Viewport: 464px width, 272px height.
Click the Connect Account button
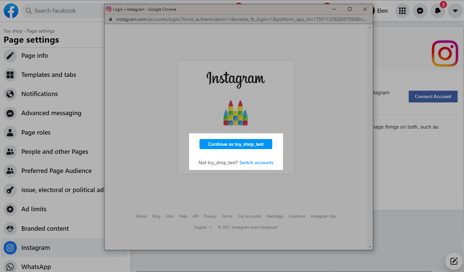pyautogui.click(x=433, y=96)
